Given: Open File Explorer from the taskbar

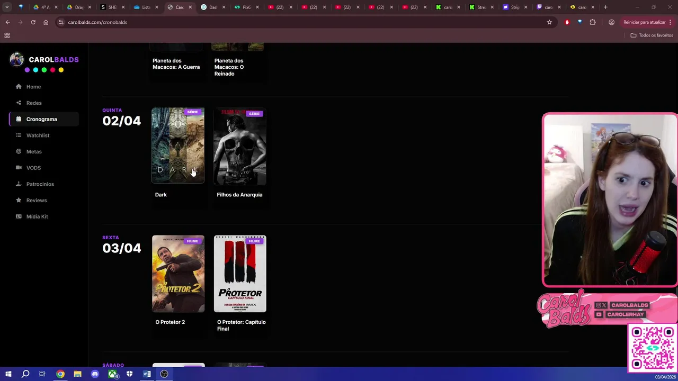Looking at the screenshot, I should point(77,374).
